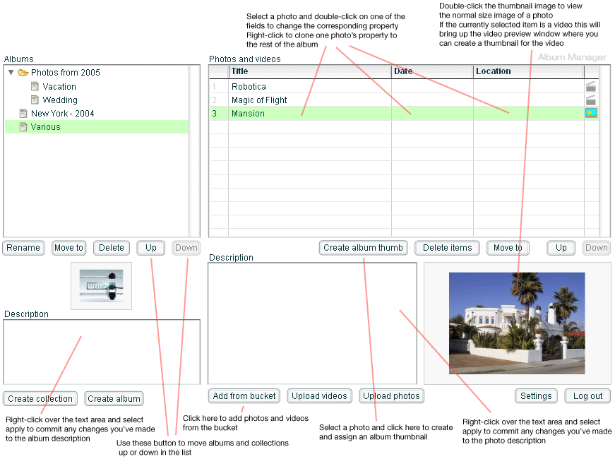Viewport: 615px width, 459px height.
Task: Click Create collection
Action: [x=40, y=399]
